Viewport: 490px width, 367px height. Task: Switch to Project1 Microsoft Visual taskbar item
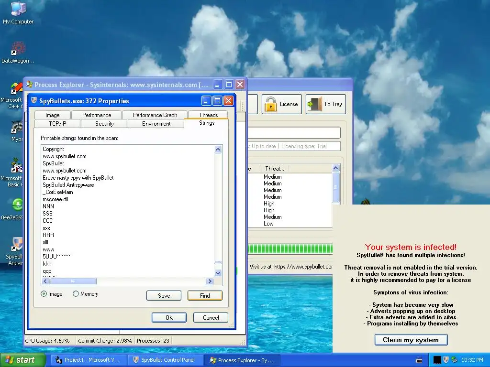[x=88, y=360]
